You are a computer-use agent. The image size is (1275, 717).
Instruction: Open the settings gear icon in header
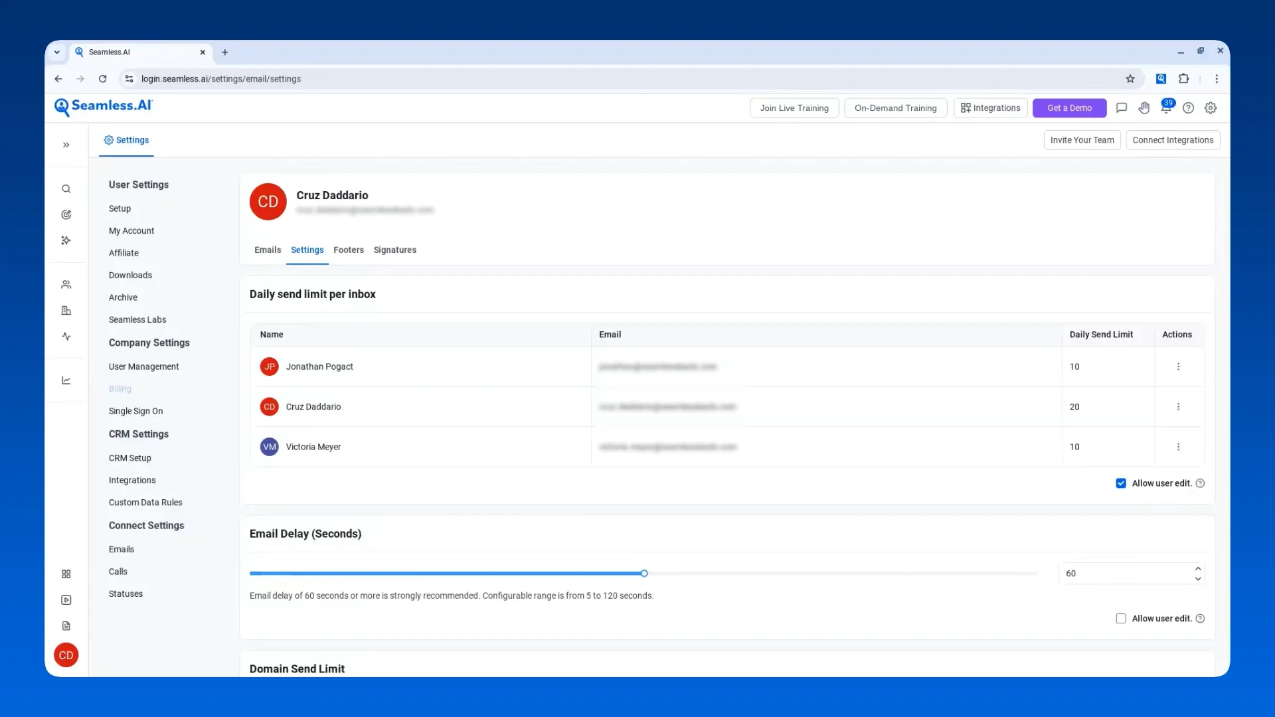[x=1211, y=108]
